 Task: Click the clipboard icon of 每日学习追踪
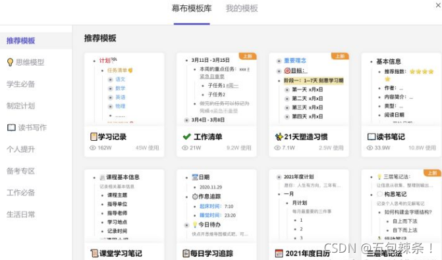(186, 253)
